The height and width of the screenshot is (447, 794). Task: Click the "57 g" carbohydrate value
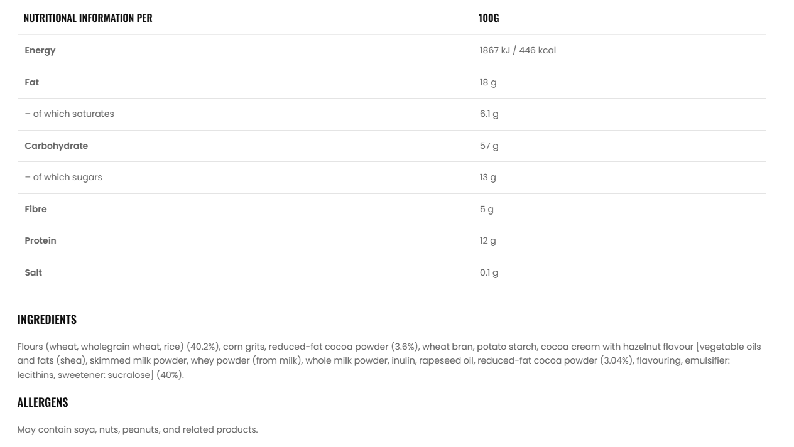coord(489,146)
